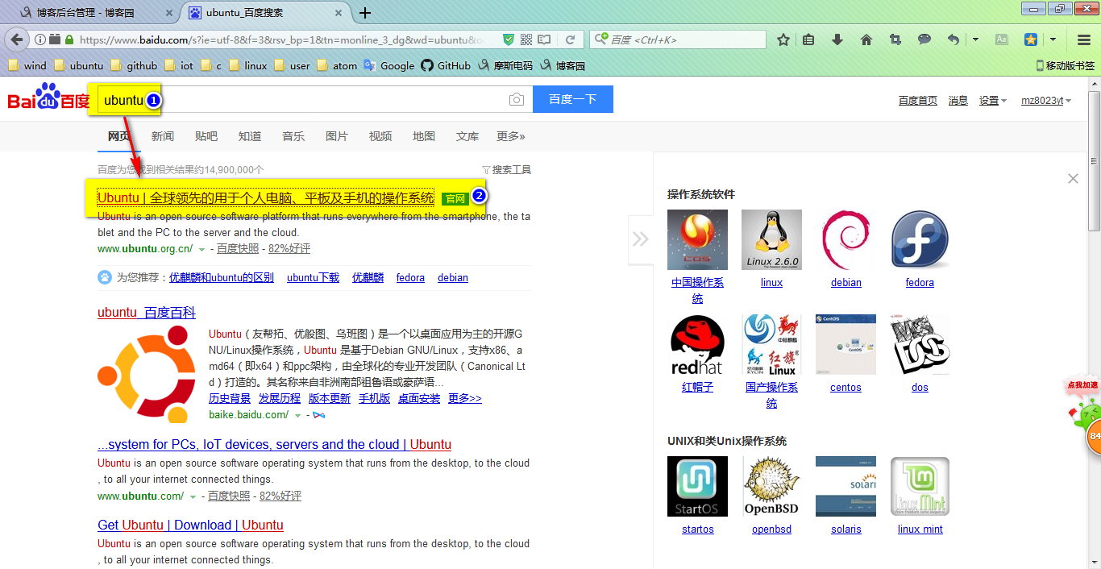Close the right sidebar with the X
Image resolution: width=1101 pixels, height=569 pixels.
coord(1073,179)
